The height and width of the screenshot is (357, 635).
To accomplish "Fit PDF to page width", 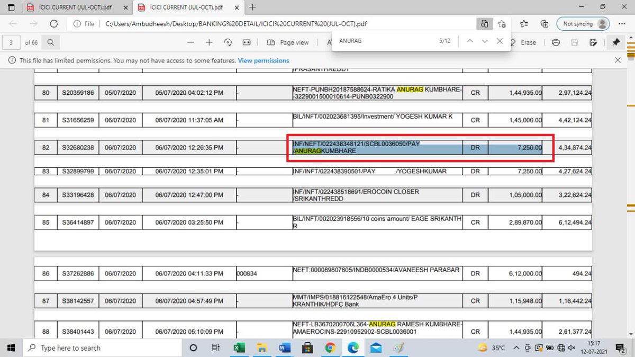I will click(x=247, y=42).
